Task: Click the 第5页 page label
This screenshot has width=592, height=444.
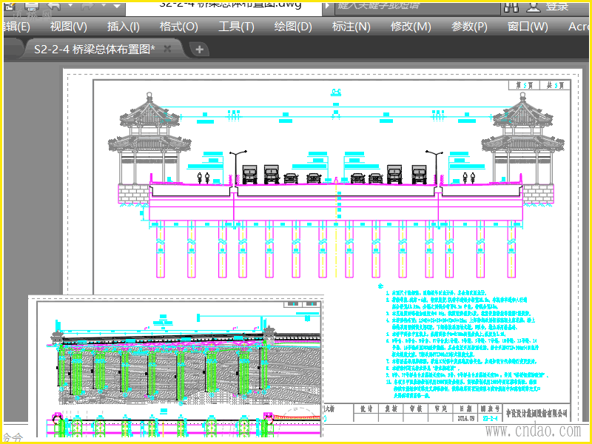Action: pos(525,85)
